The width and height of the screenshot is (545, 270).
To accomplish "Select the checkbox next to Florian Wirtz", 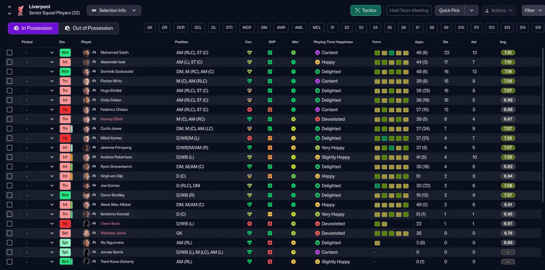I will click(x=10, y=81).
